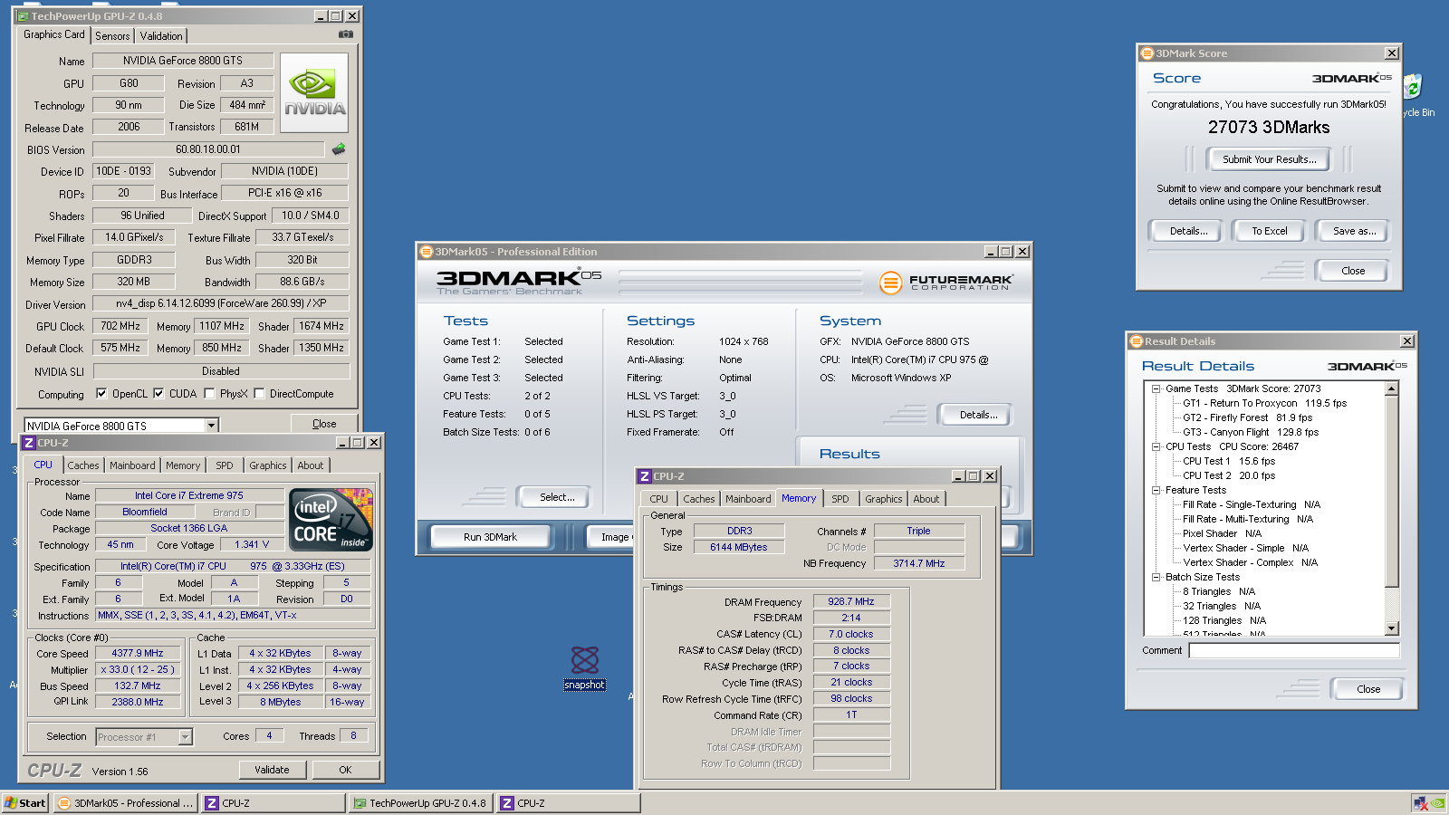This screenshot has height=815, width=1449.
Task: Open the About tab in CPU-Z memory window
Action: click(926, 499)
